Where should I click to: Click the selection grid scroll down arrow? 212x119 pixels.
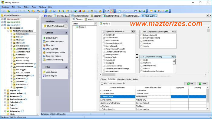pos(208,108)
